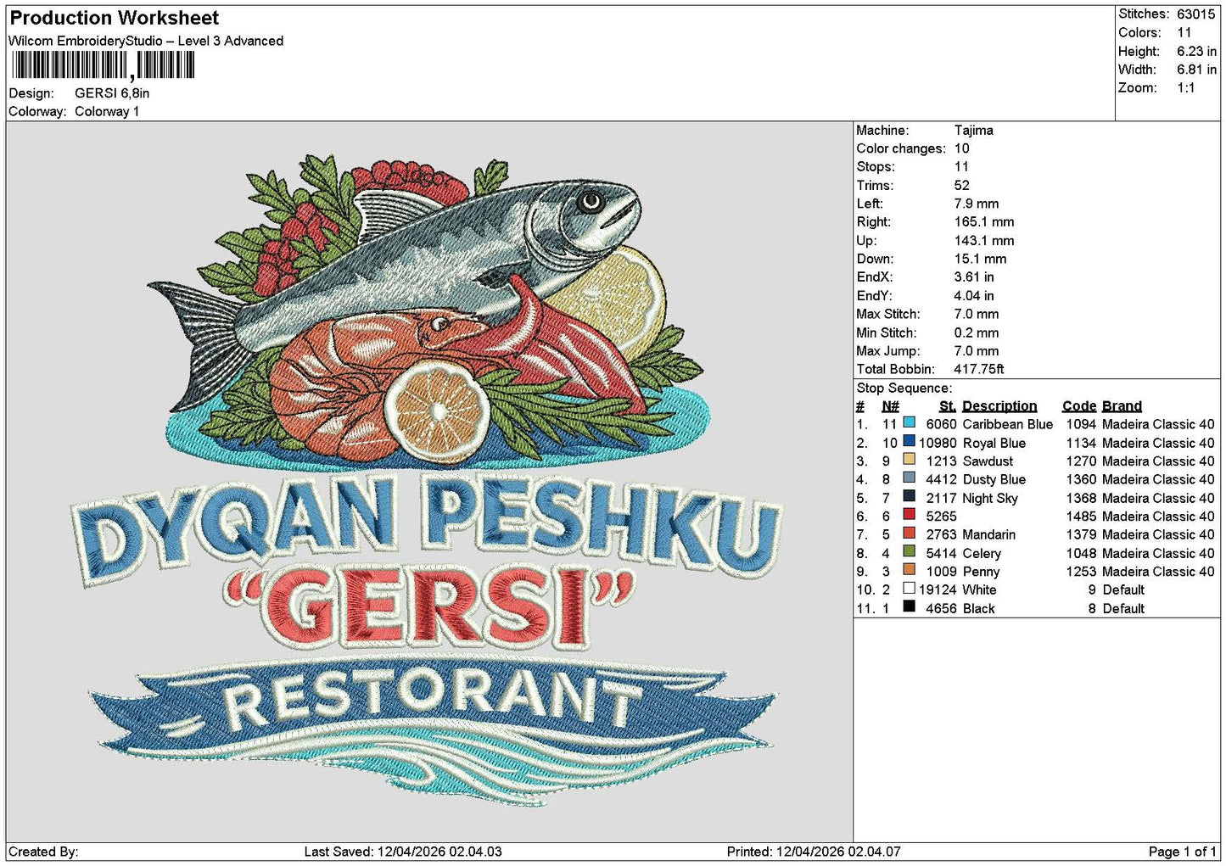Image resolution: width=1226 pixels, height=866 pixels.
Task: Click the red swatch in stop 6 row
Action: (910, 516)
